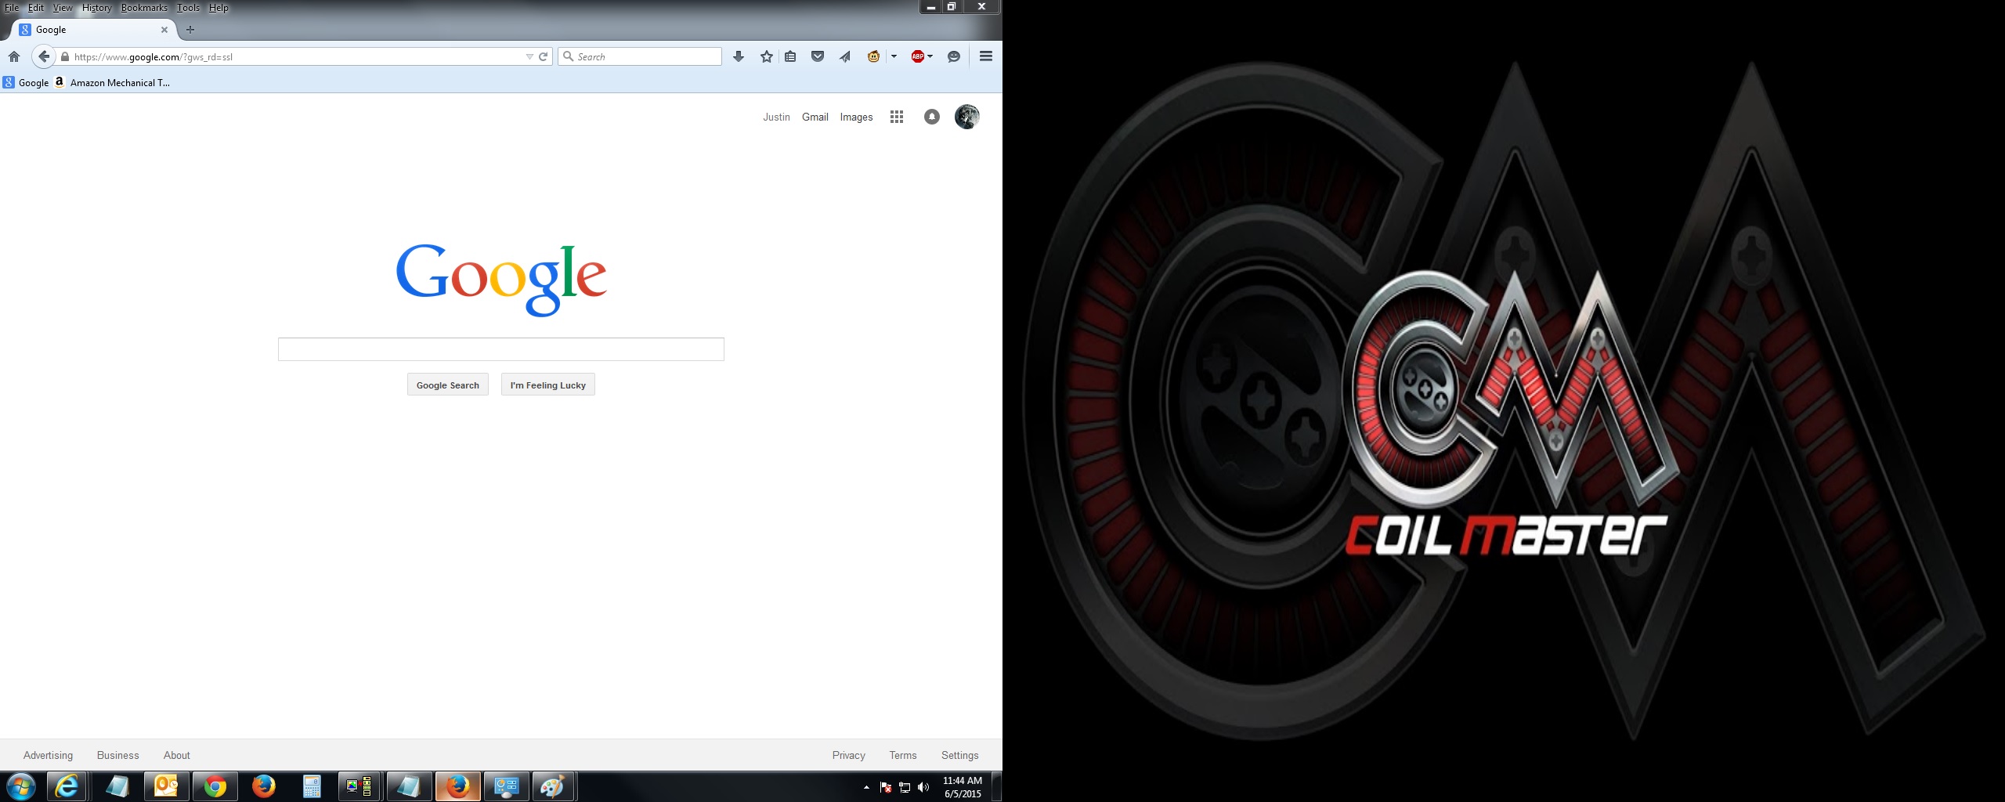Open the About footer link
2005x802 pixels.
coord(177,755)
